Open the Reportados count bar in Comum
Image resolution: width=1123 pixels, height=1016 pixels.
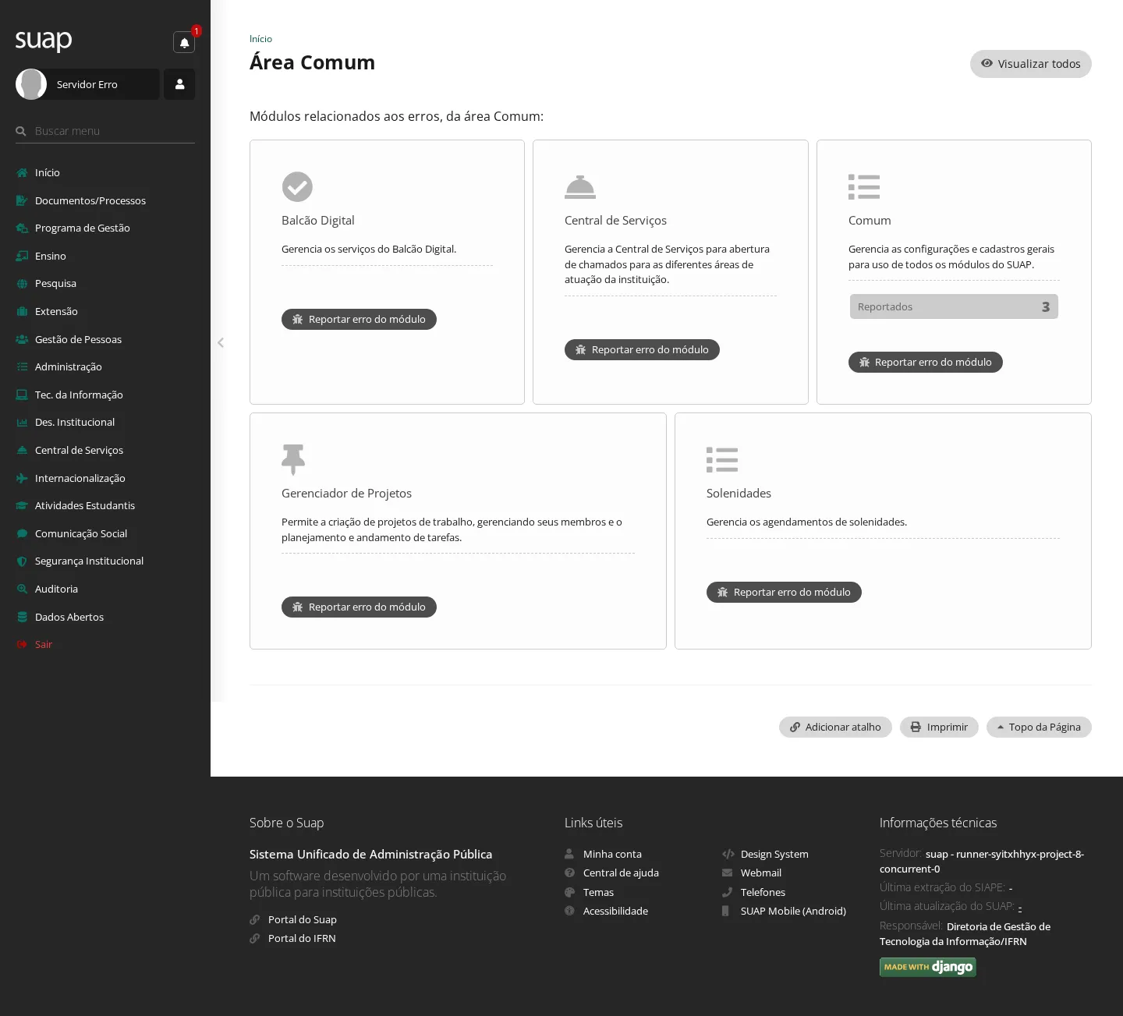point(954,306)
